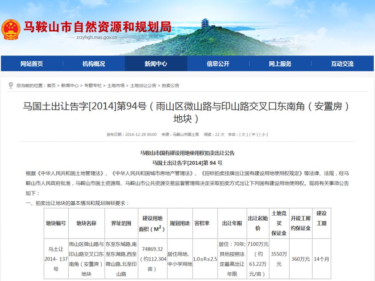The image size is (375, 281).
Task: Open the 互动交流 section
Action: click(342, 64)
